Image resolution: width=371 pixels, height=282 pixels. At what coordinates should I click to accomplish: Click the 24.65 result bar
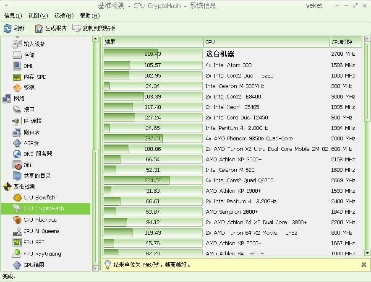click(x=153, y=128)
